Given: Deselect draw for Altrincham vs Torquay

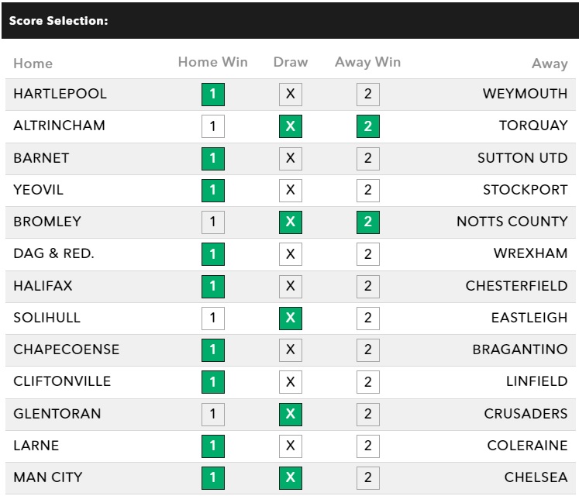Looking at the screenshot, I should [291, 126].
